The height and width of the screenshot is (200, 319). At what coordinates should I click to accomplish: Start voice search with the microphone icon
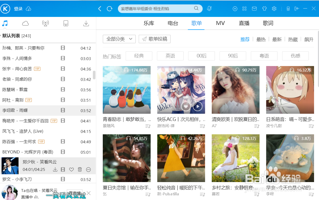coord(209,9)
